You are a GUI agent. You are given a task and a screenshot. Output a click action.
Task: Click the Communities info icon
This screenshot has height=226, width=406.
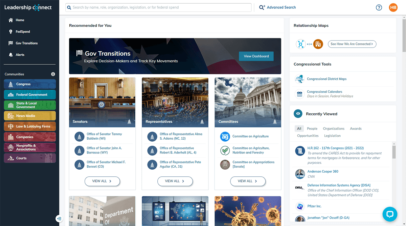tap(53, 74)
